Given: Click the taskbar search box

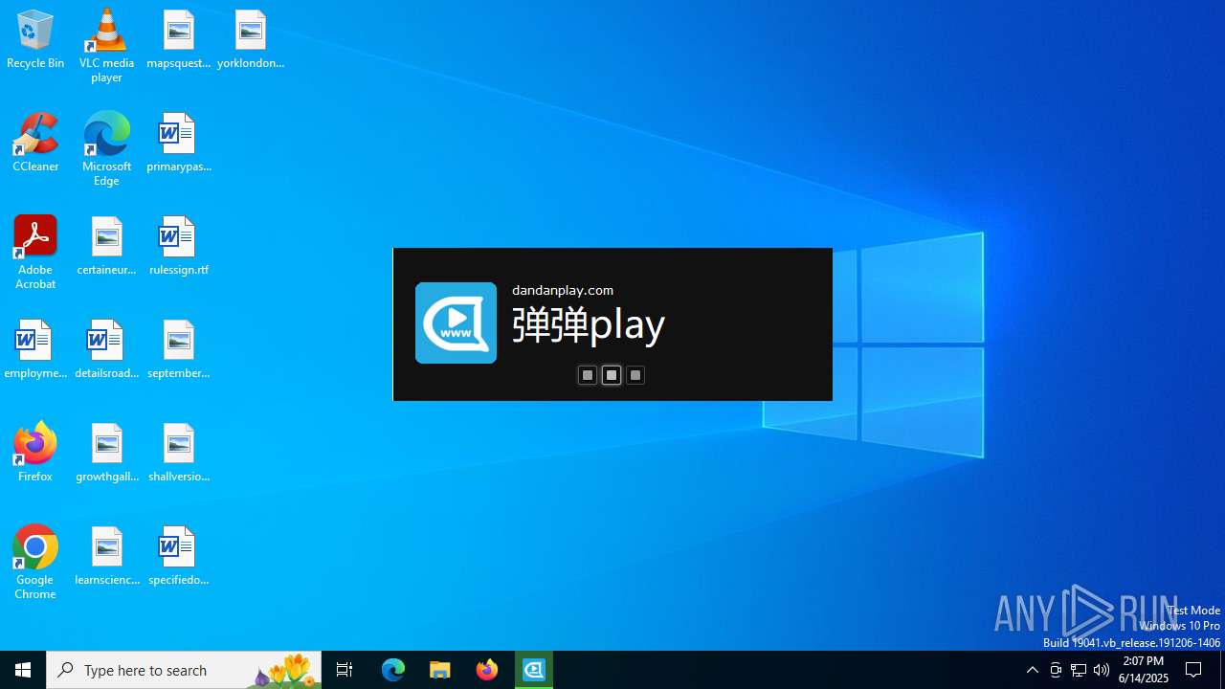Looking at the screenshot, I should pyautogui.click(x=184, y=670).
